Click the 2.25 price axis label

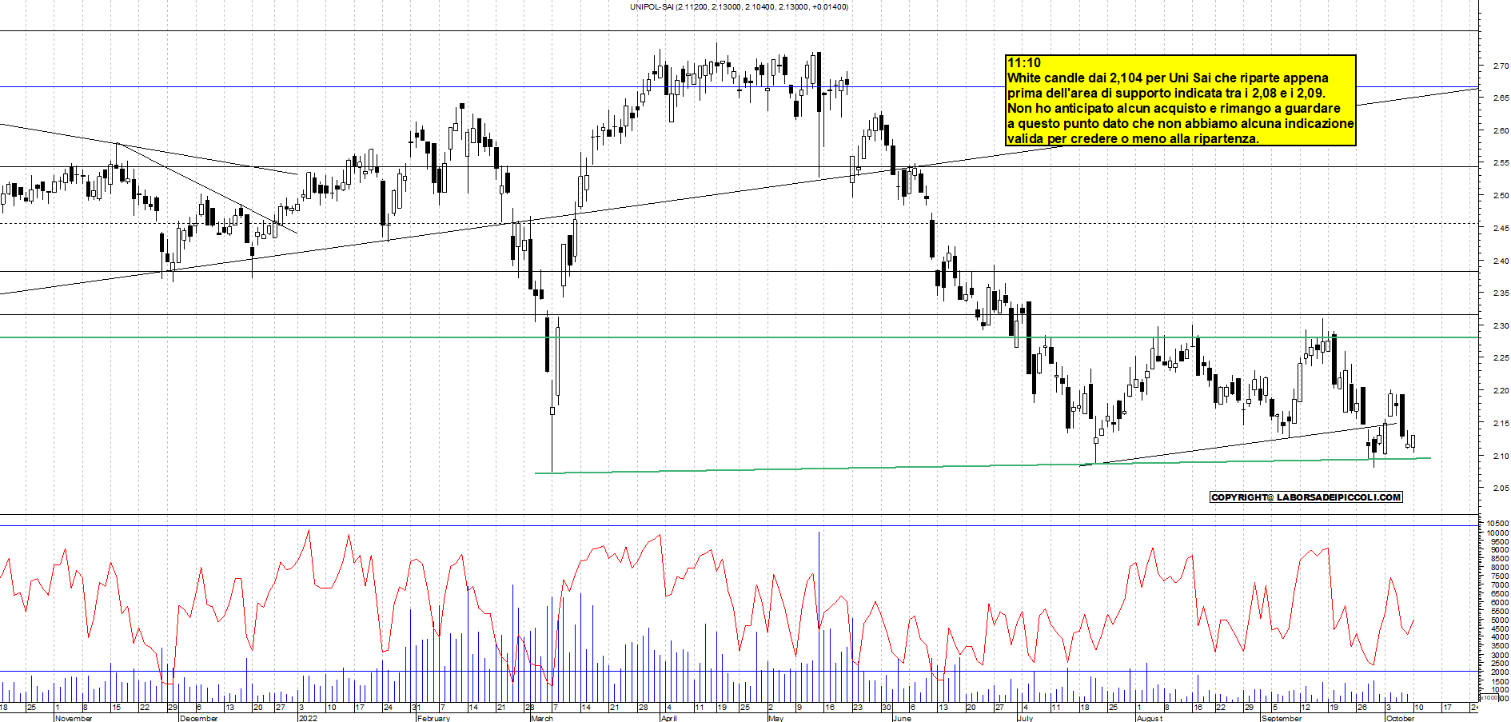[x=1500, y=358]
